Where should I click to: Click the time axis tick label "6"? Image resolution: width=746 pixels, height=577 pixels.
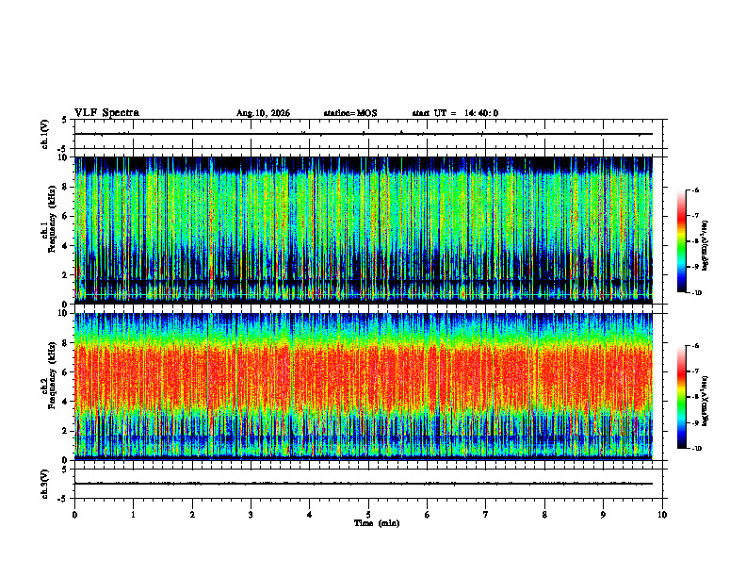click(428, 515)
